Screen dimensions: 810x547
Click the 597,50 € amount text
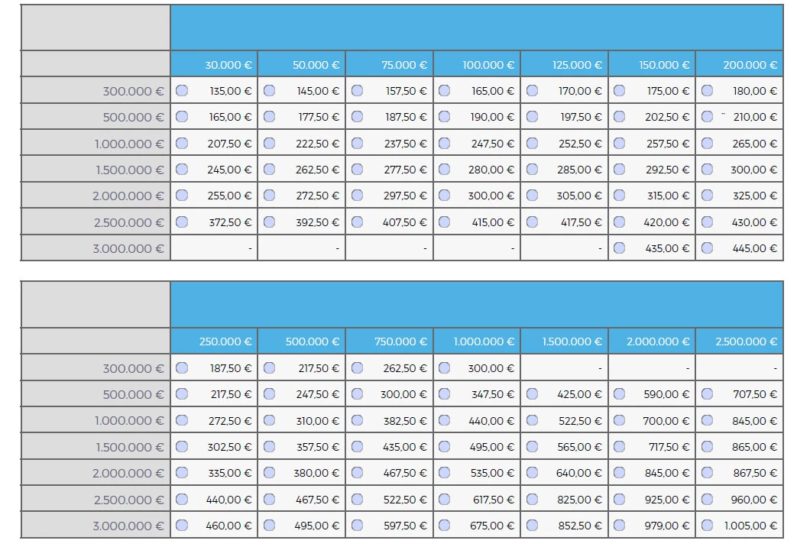(405, 526)
